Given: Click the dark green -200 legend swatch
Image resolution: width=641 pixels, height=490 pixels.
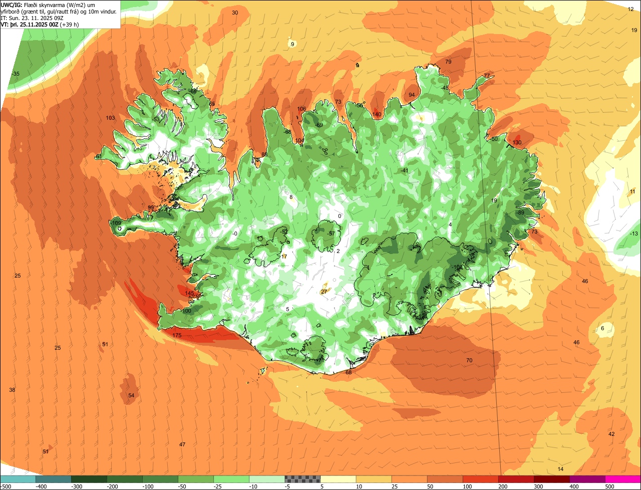Looking at the screenshot, I should click(125, 479).
